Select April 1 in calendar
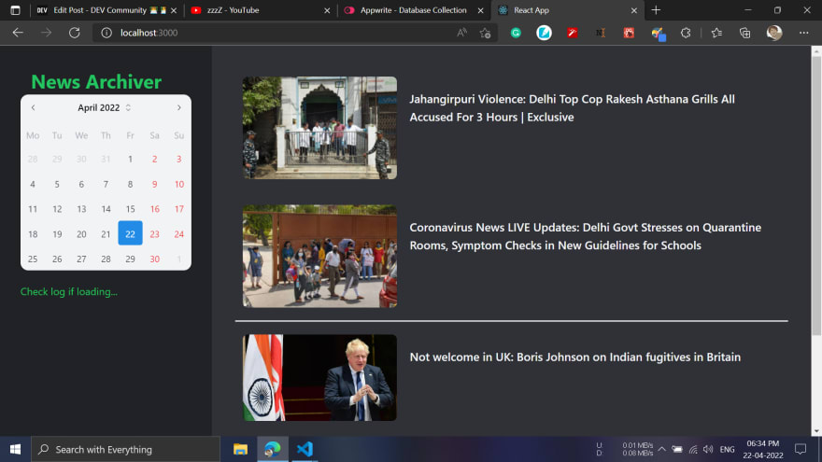 pyautogui.click(x=130, y=159)
